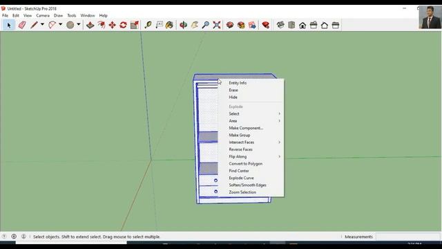The height and width of the screenshot is (249, 442).
Task: Choose the Zoom magnifier tool
Action: click(x=206, y=25)
